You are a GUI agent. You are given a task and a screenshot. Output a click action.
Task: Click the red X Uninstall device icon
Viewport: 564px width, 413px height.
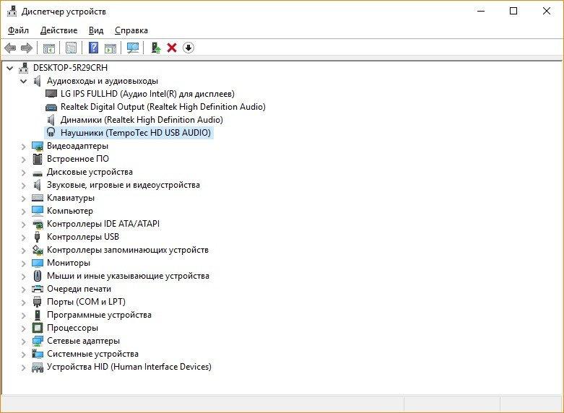(x=172, y=48)
